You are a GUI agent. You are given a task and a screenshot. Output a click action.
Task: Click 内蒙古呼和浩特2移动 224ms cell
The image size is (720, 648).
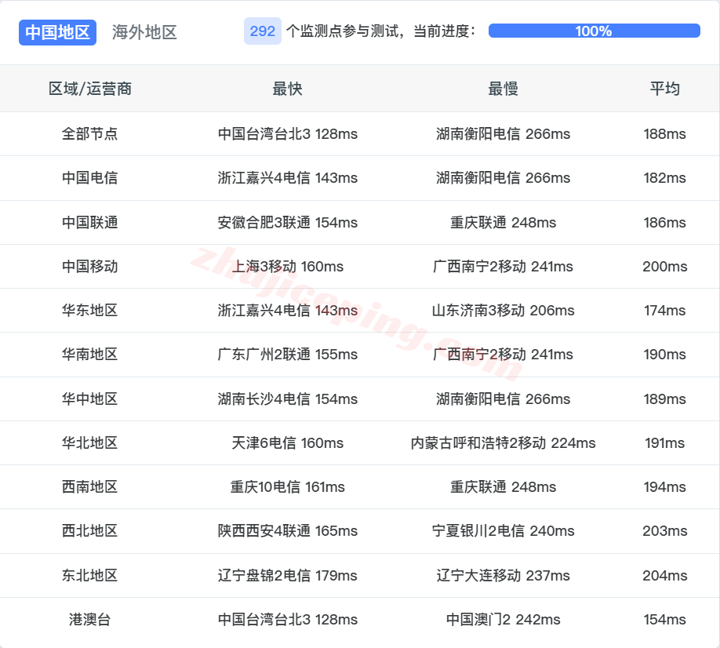pos(504,443)
